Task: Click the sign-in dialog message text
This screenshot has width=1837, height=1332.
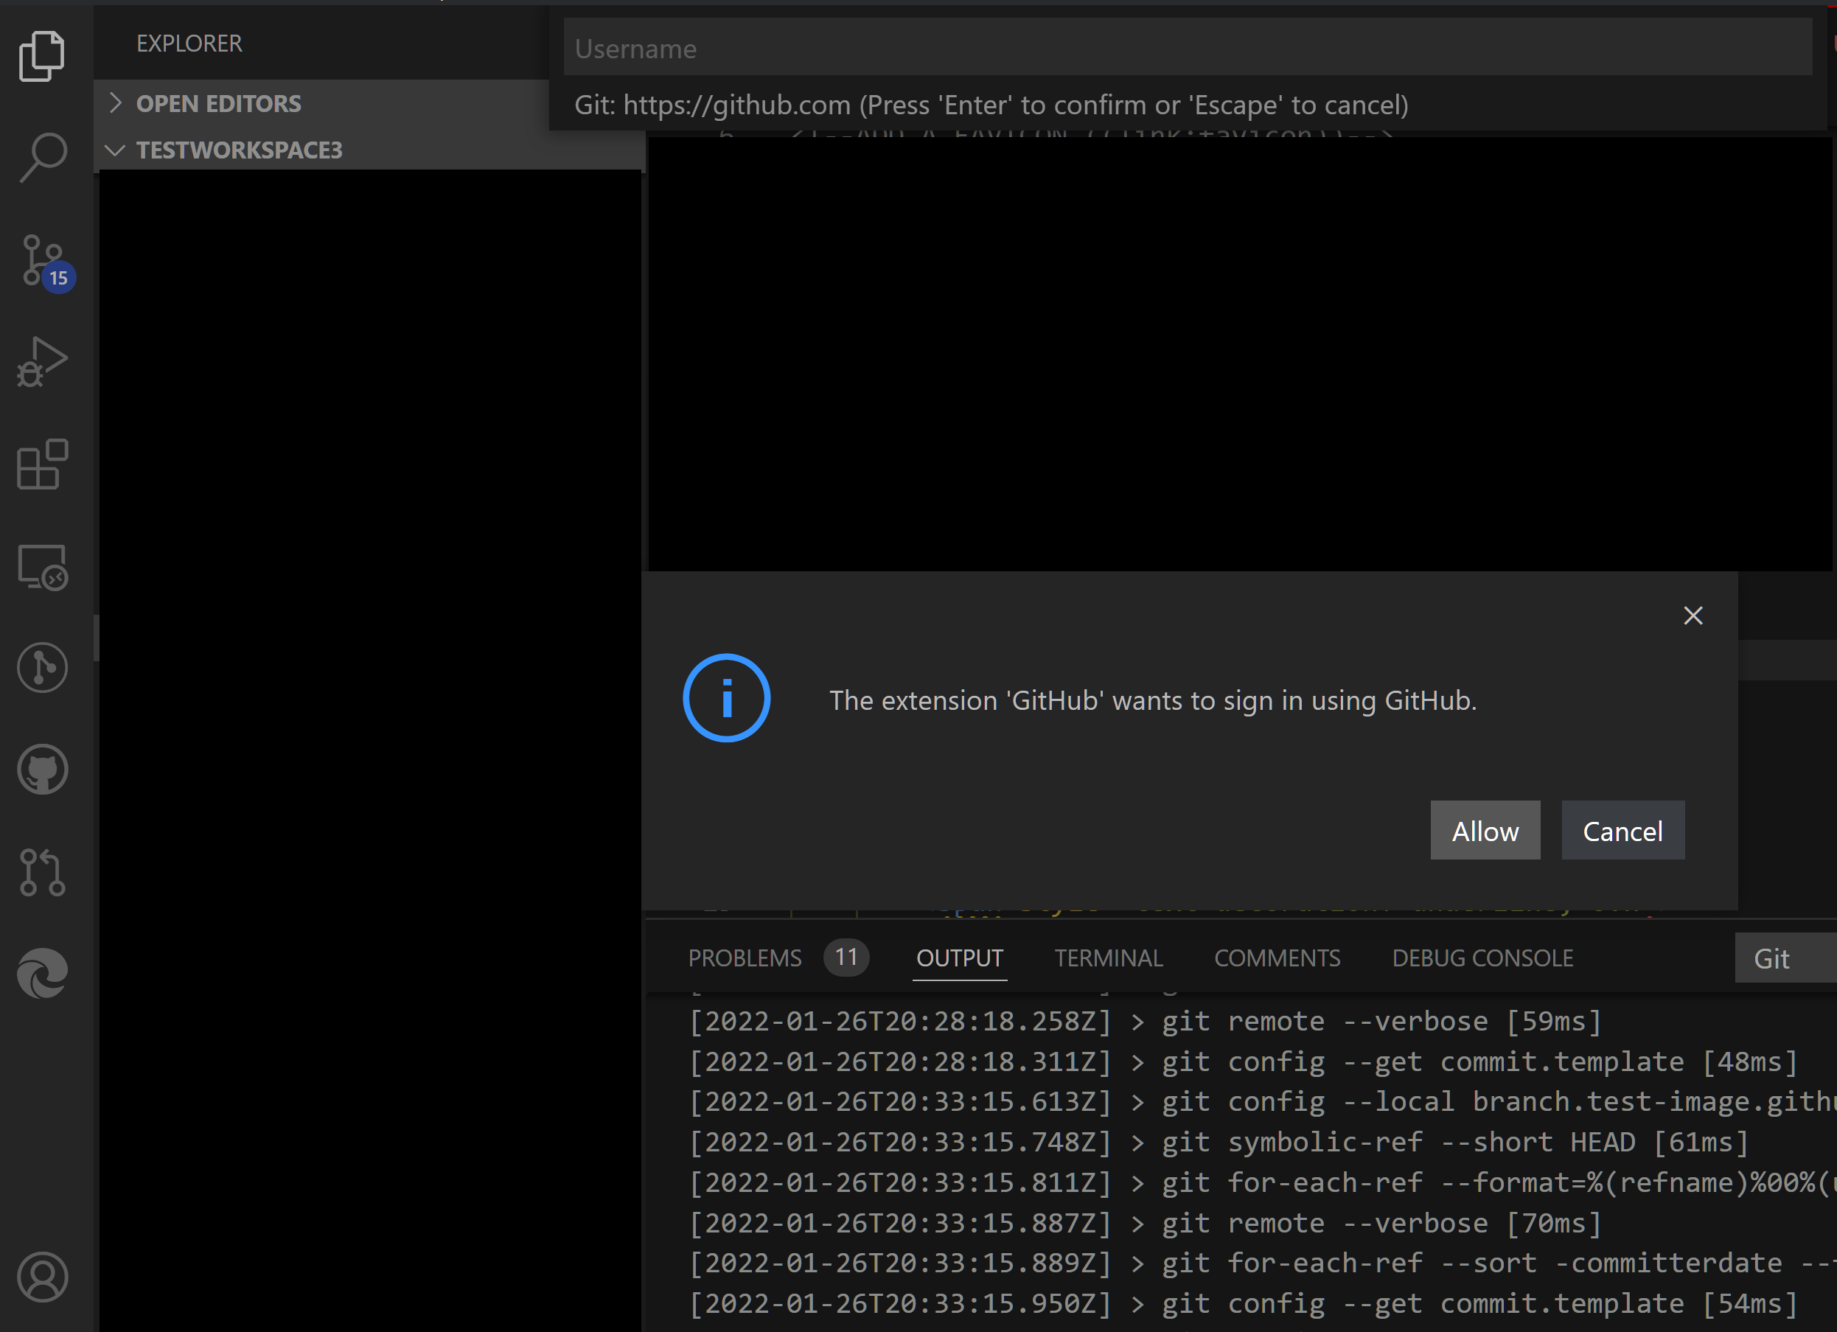Action: (1153, 700)
